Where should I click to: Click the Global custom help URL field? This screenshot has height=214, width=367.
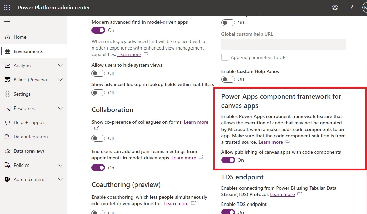tap(283, 44)
